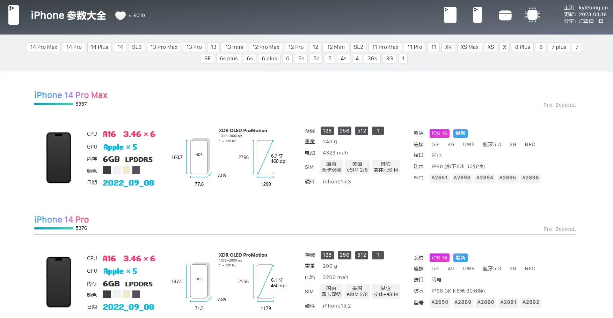Click the iPhone 14 Pro Max heading

71,95
